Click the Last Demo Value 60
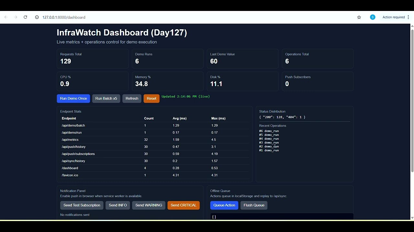The width and height of the screenshot is (414, 232). (214, 61)
